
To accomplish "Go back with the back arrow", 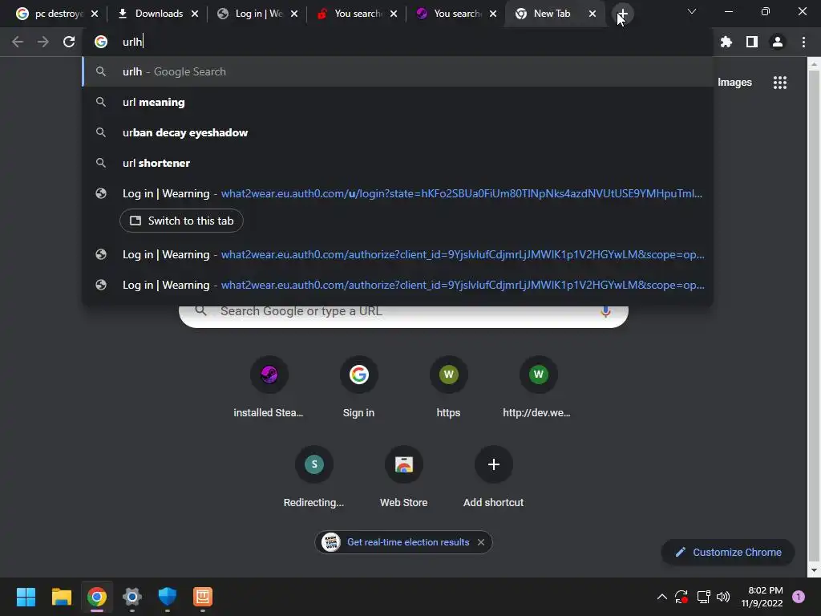I will (x=18, y=42).
